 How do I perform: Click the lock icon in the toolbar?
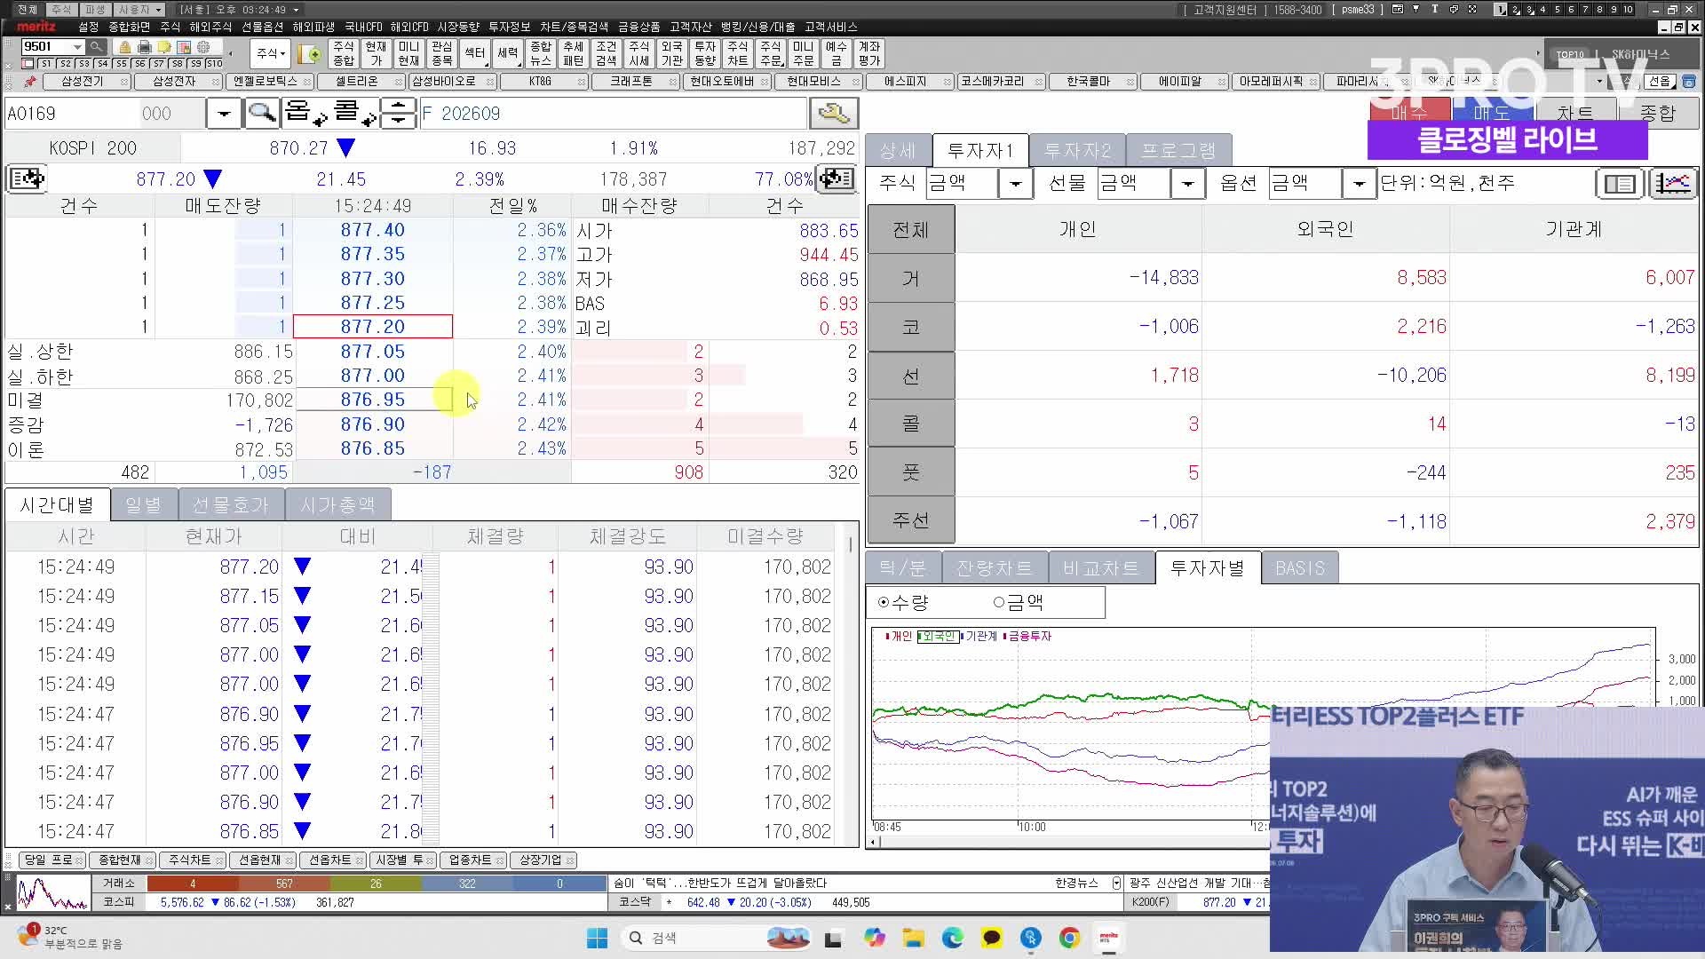point(124,47)
